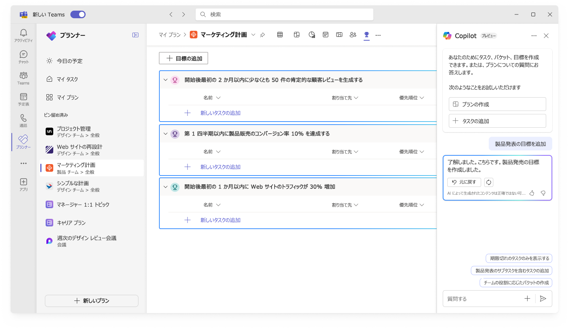Viewport: 569px width, 329px height.
Task: Go forward with the navigation arrow
Action: [183, 14]
